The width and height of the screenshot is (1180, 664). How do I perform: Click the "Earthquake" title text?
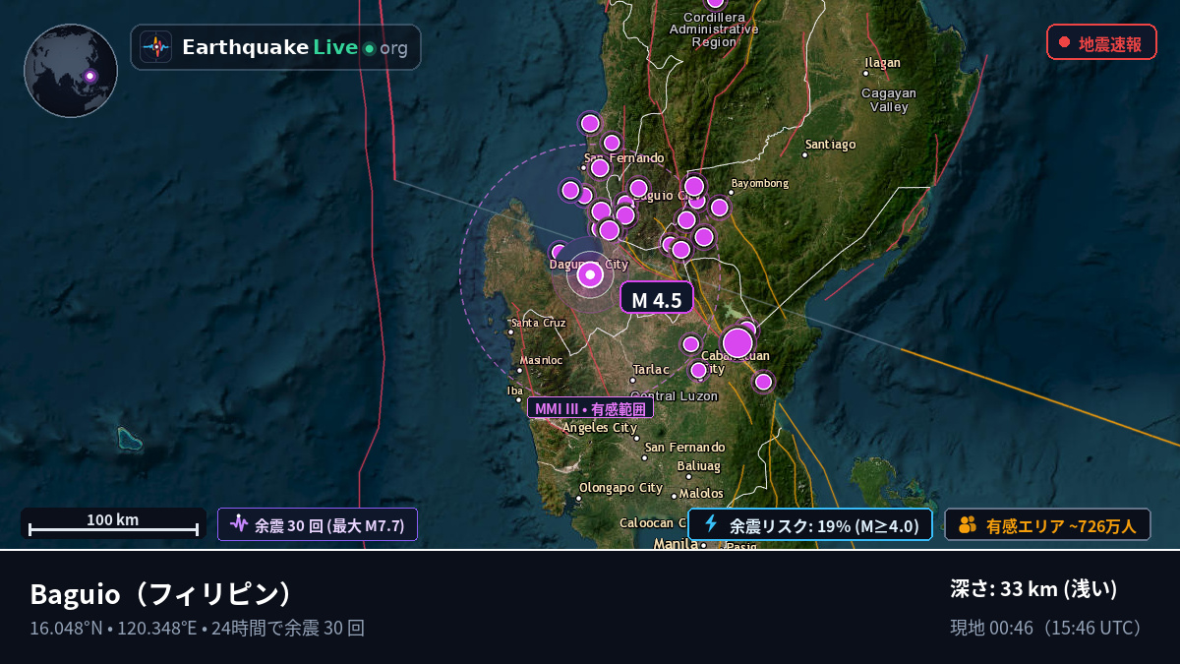[x=245, y=47]
